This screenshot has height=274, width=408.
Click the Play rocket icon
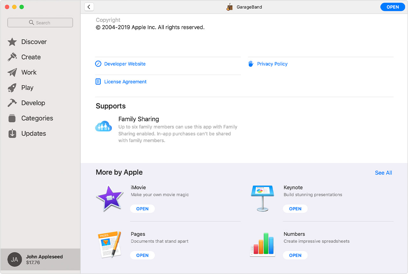pyautogui.click(x=12, y=88)
